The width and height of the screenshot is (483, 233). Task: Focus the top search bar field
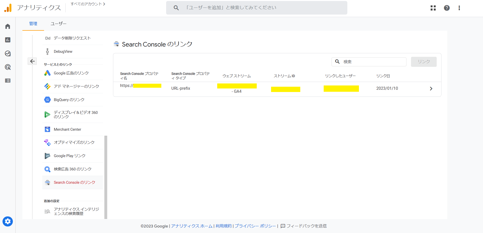tap(257, 8)
